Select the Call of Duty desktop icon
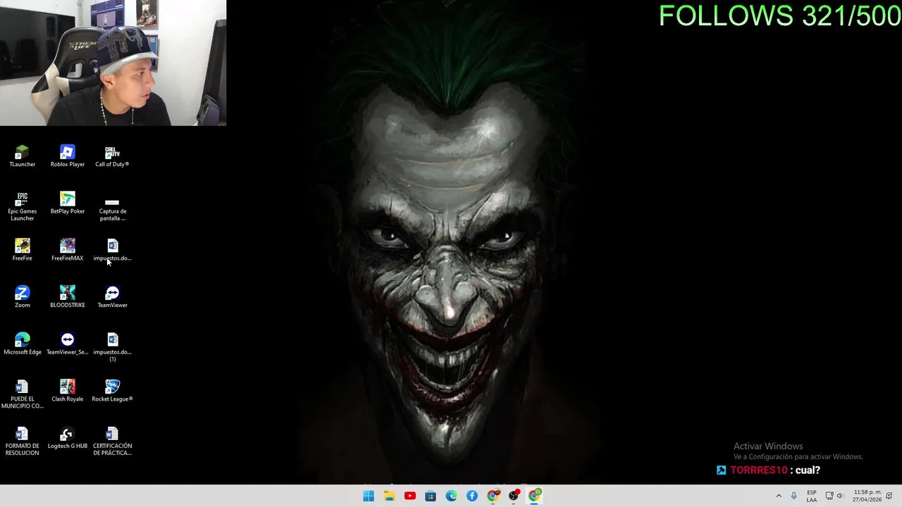Image resolution: width=902 pixels, height=507 pixels. 112,156
